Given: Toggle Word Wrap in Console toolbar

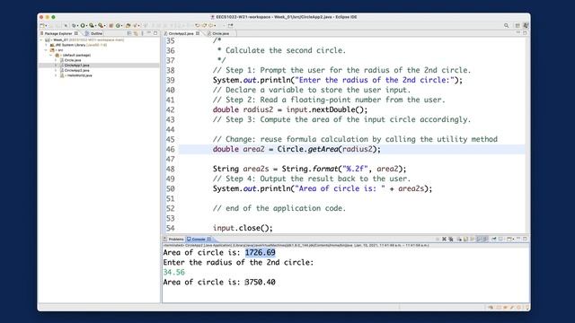Looking at the screenshot, I should click(473, 240).
